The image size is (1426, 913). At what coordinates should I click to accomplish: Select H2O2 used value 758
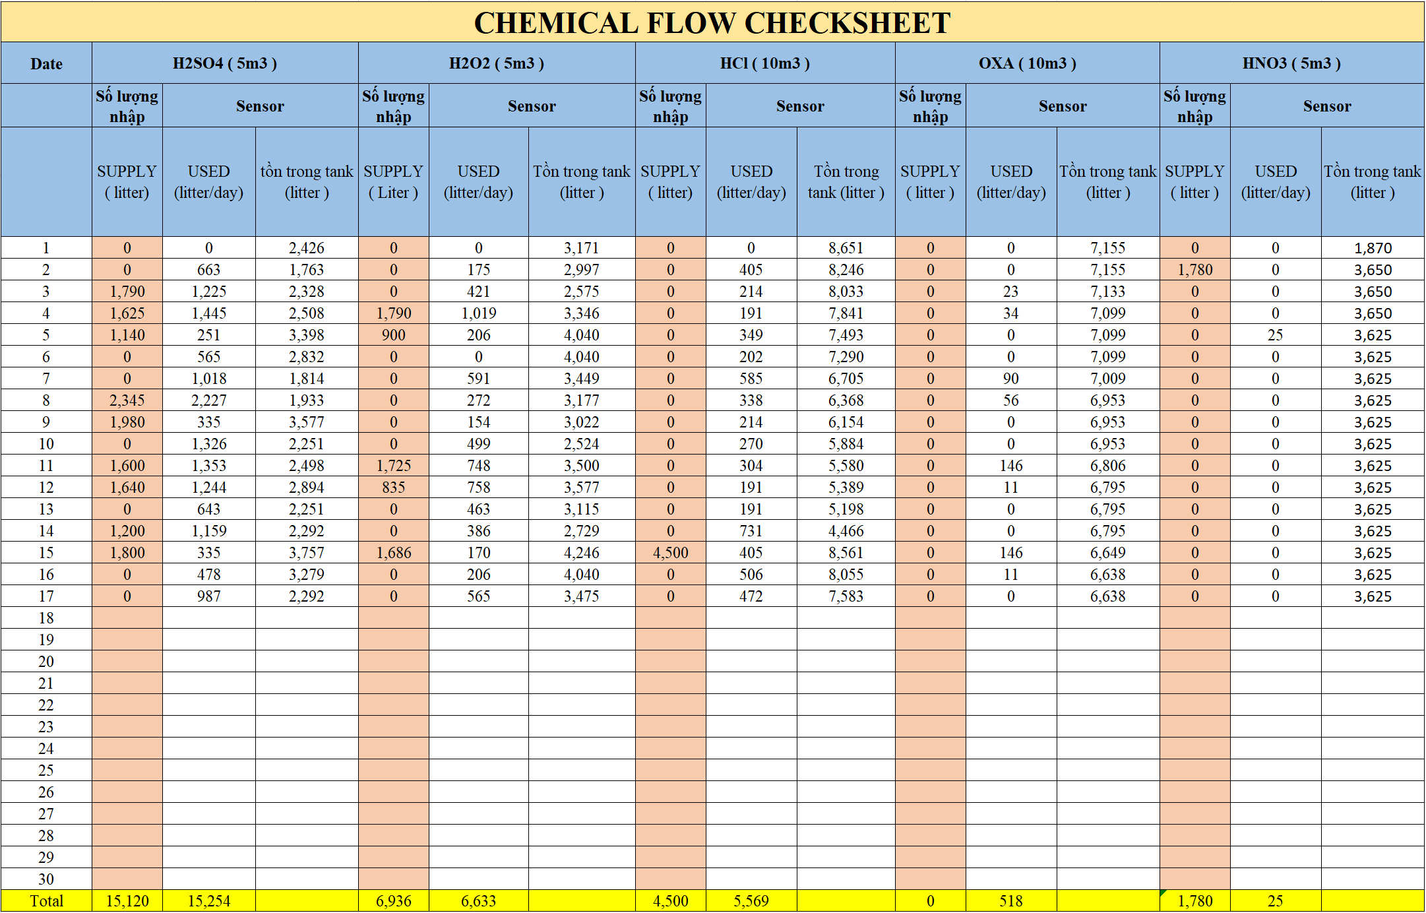tap(479, 488)
